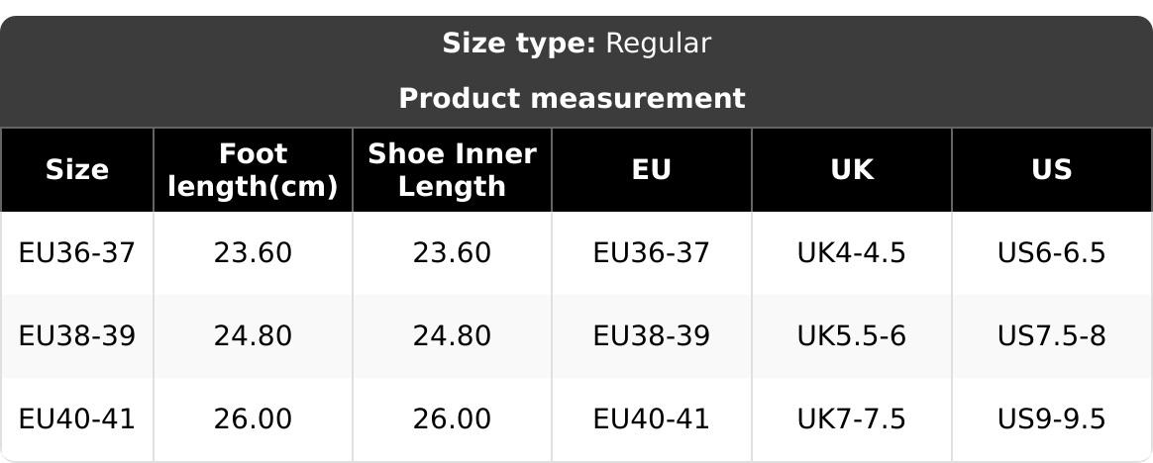
Task: Select the EU36-37 size row label
Action: tap(77, 253)
